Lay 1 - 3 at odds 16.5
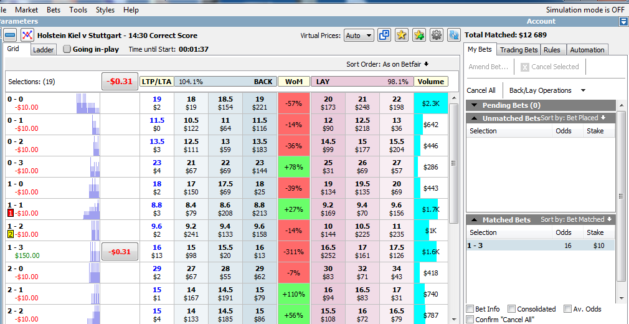629x324 pixels. (x=328, y=252)
